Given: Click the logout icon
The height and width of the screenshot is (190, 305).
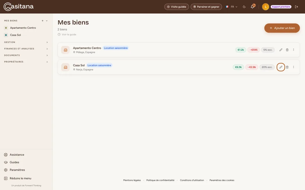Looking at the screenshot, I should pos(297,7).
